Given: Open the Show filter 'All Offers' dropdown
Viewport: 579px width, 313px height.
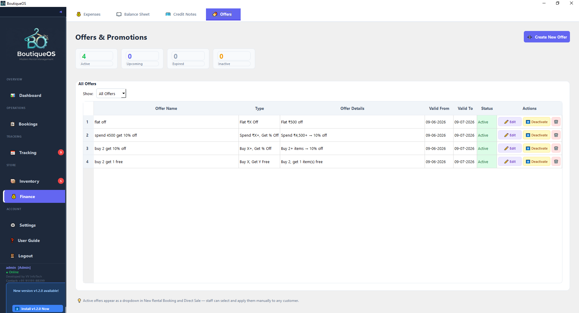Looking at the screenshot, I should coord(111,94).
